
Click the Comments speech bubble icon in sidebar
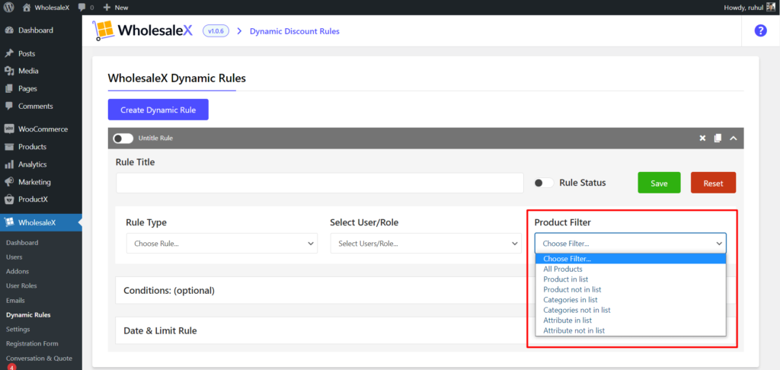[x=9, y=106]
